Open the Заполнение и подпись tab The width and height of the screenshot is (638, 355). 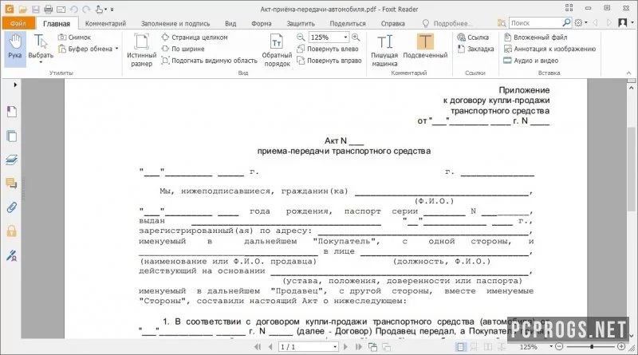(175, 24)
